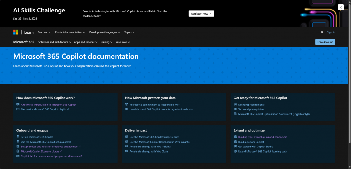Click icon beside Accelerate change with Viva Insights
This screenshot has height=169, width=351.
[x=126, y=146]
